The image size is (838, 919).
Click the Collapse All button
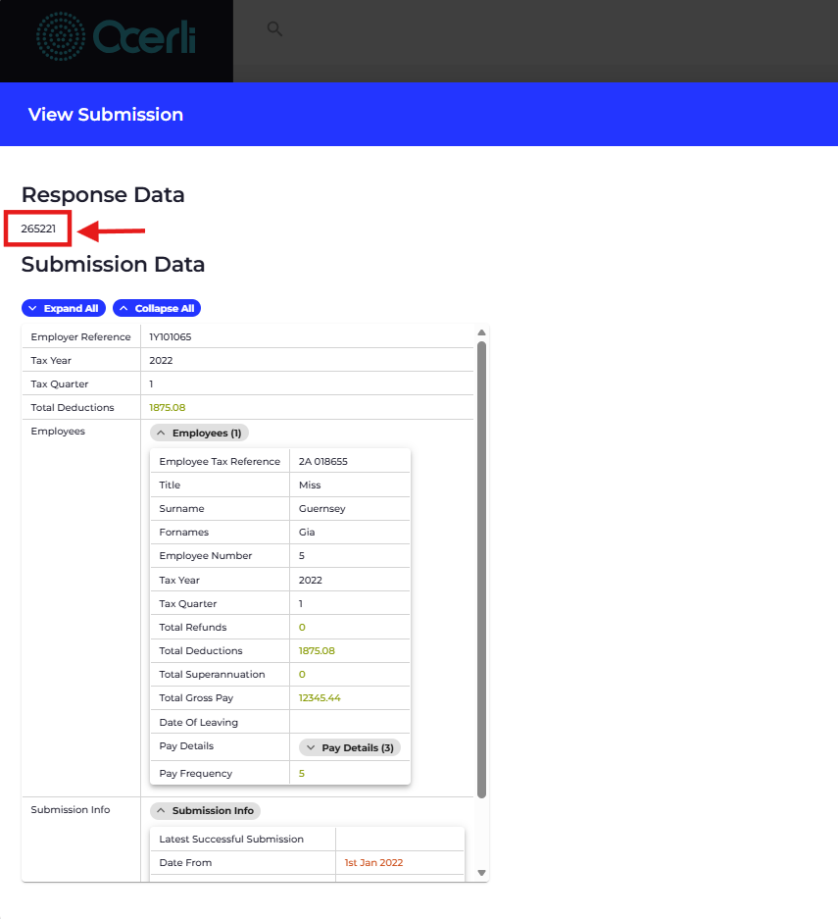[x=157, y=308]
